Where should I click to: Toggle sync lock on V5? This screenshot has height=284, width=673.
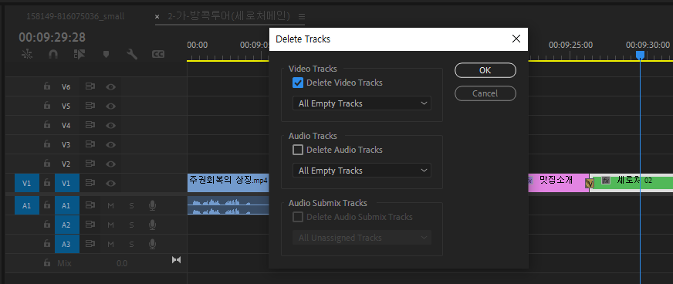coord(90,106)
